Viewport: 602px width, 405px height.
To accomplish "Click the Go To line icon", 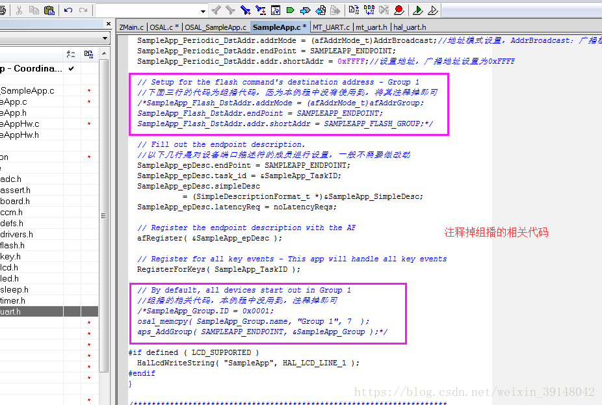I will tap(276, 10).
